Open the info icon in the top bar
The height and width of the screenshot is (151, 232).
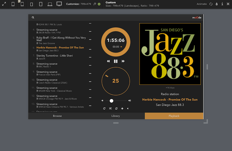click(x=222, y=4)
